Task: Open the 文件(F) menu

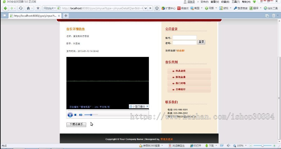Action: (x=204, y=2)
